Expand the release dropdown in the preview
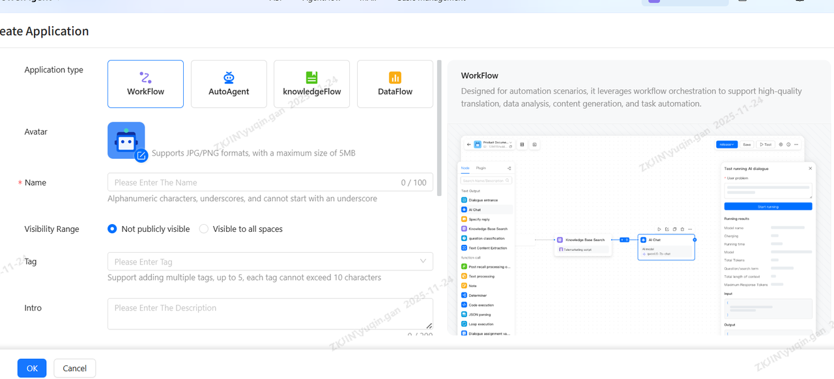 (x=726, y=145)
